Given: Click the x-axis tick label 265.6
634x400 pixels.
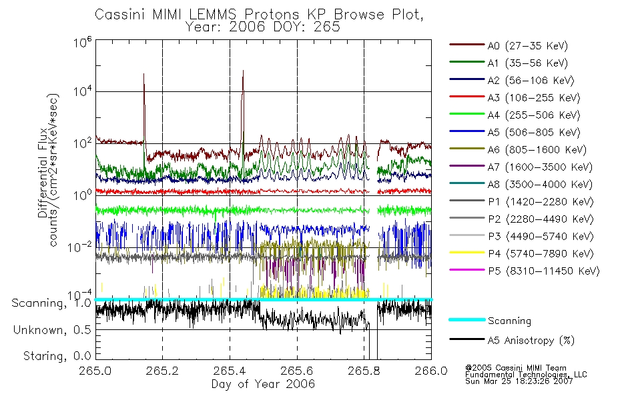Looking at the screenshot, I should (297, 371).
